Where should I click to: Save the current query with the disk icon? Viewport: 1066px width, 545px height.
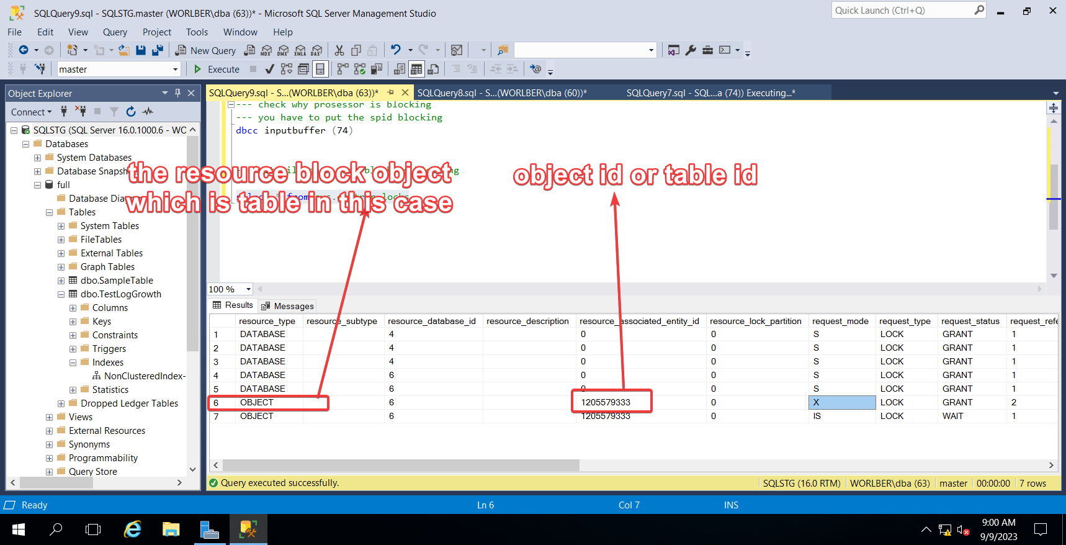click(x=141, y=50)
